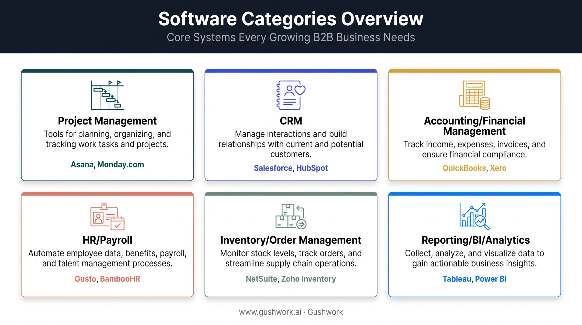Click the Core Systems subtitle text
582x325 pixels.
coord(291,37)
